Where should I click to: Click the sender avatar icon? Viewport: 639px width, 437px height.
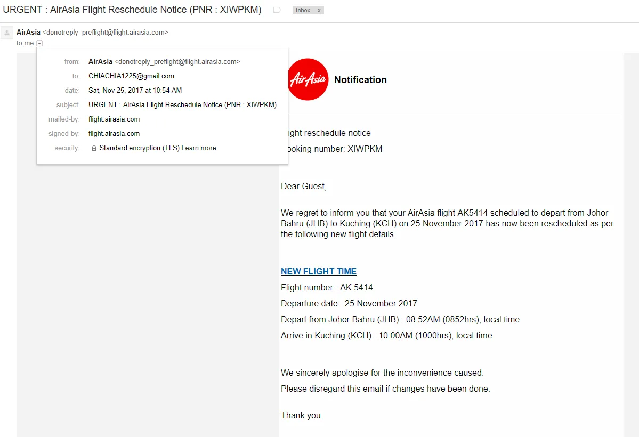tap(7, 33)
